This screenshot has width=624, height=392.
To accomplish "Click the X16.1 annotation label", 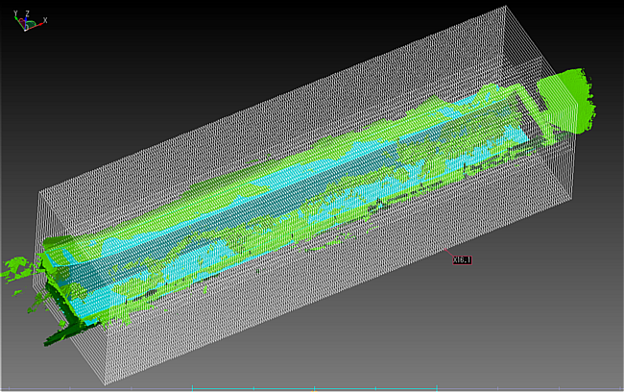I will (x=462, y=257).
